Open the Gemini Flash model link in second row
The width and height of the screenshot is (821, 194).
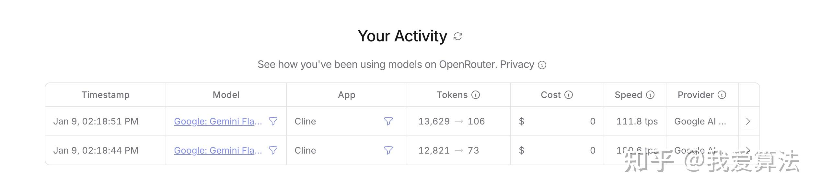[x=218, y=150]
